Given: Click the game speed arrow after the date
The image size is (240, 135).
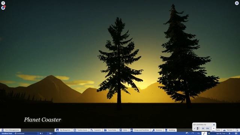Looking at the screenshot, I should (229, 133).
